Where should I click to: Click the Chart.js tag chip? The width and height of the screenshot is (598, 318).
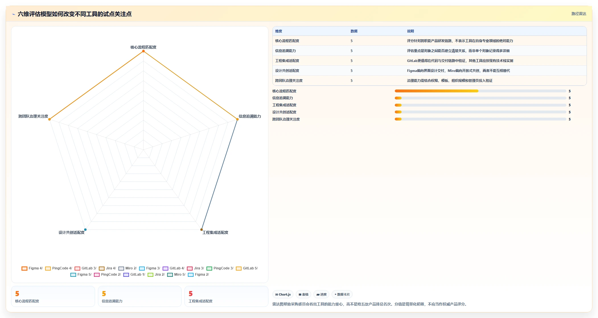283,294
